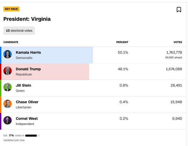Viewport: 188px width, 146px height.
Task: Select the Jill Stein name
Action: tap(24, 85)
